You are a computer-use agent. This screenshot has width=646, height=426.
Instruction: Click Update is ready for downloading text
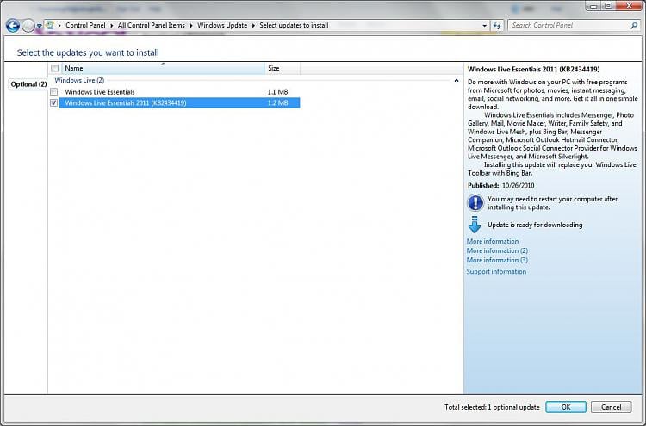coord(535,225)
